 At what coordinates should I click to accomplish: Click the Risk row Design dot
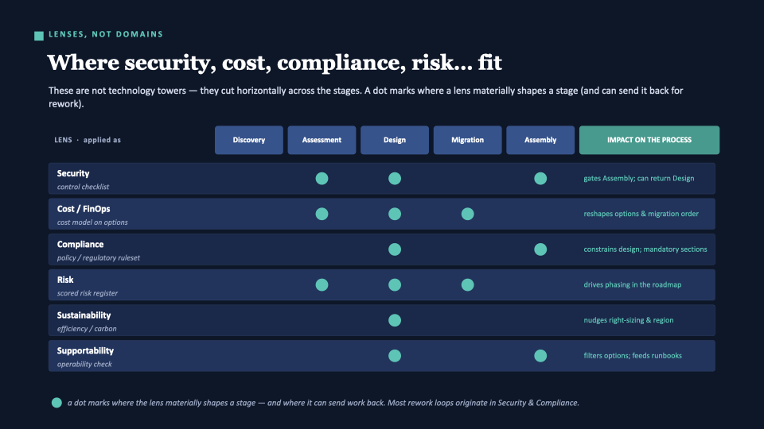click(395, 285)
